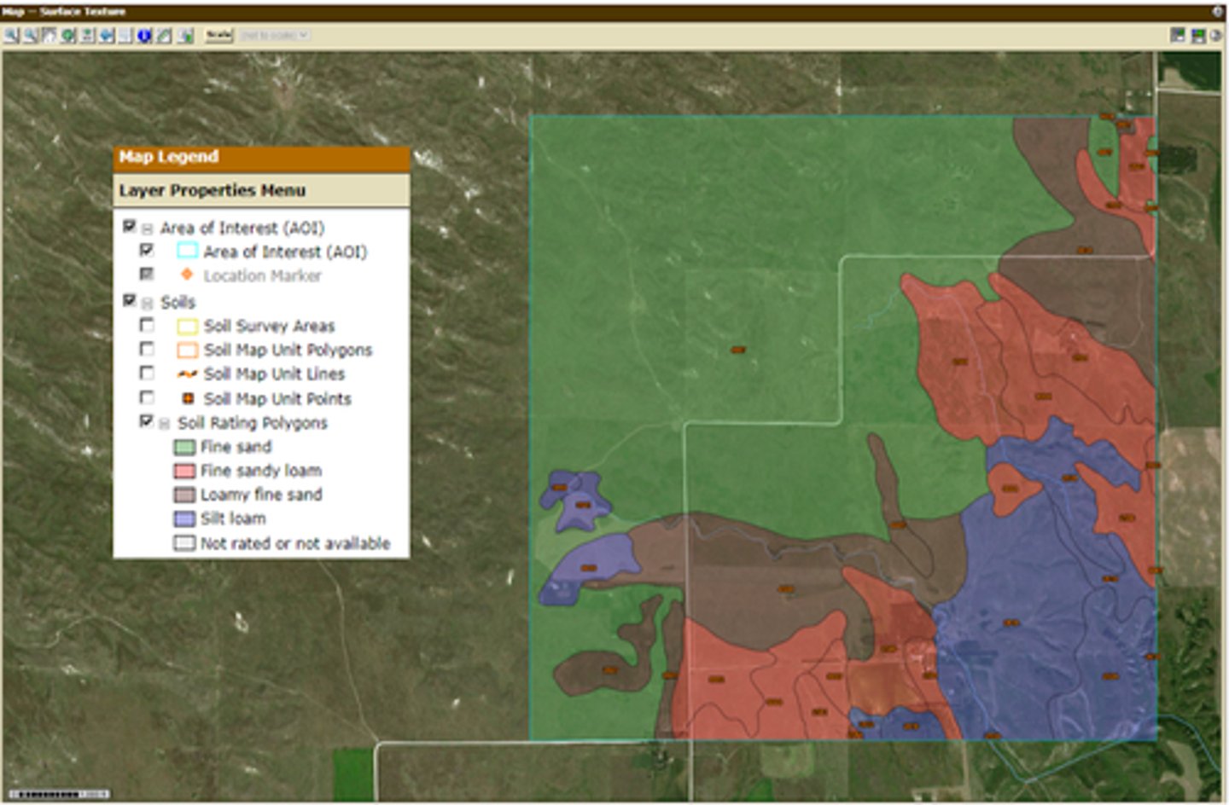
Task: Toggle the Soils group checkbox
Action: (x=130, y=300)
